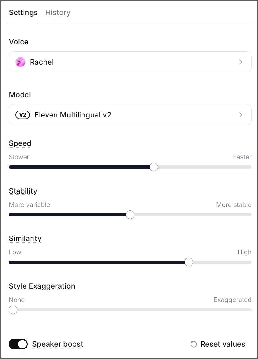The image size is (258, 359).
Task: Click the chevron in the Voice field
Action: click(240, 62)
